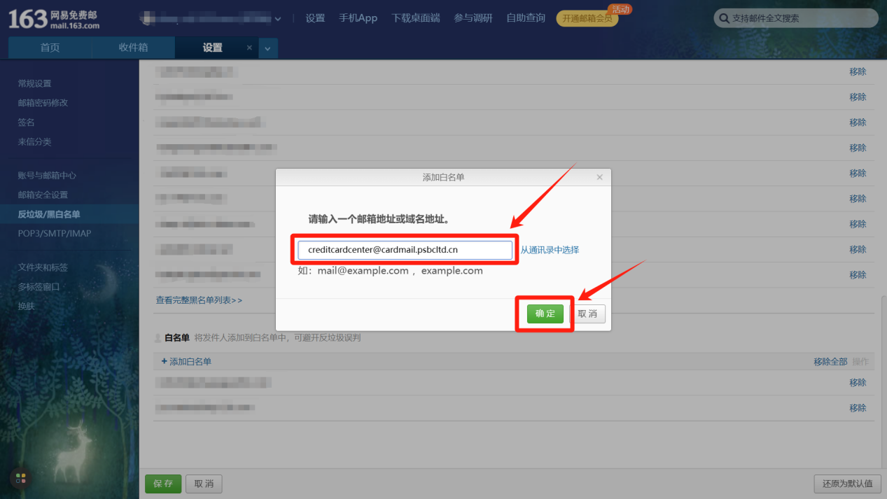Open 手机App in top navigation
This screenshot has height=499, width=887.
pos(358,18)
